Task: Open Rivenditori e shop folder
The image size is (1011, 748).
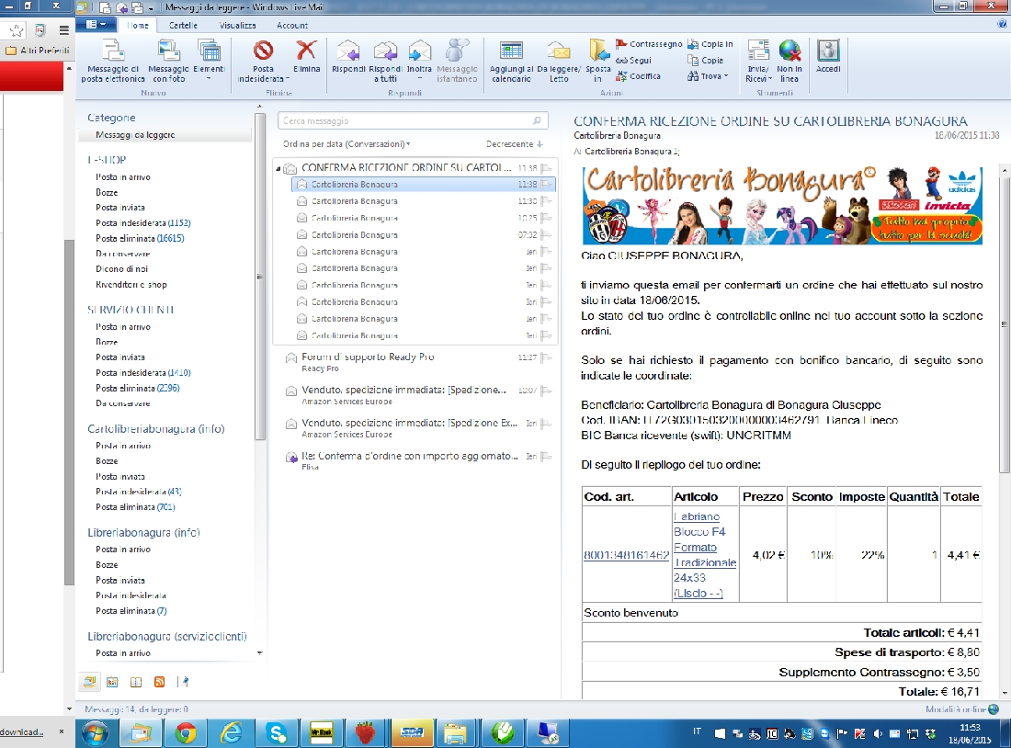Action: (x=131, y=284)
